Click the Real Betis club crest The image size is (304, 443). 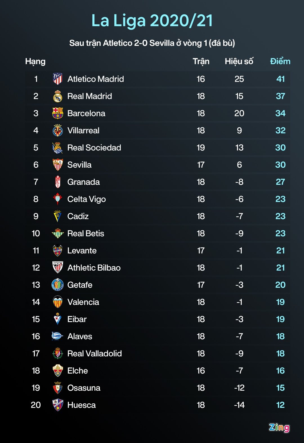[58, 233]
